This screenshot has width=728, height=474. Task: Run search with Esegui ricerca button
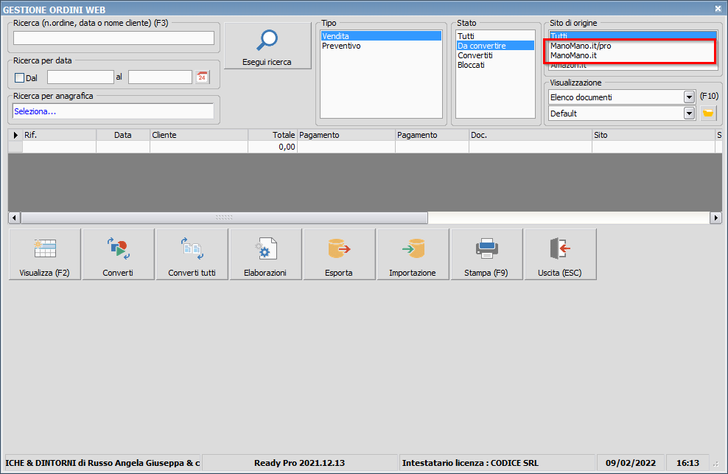[x=267, y=46]
